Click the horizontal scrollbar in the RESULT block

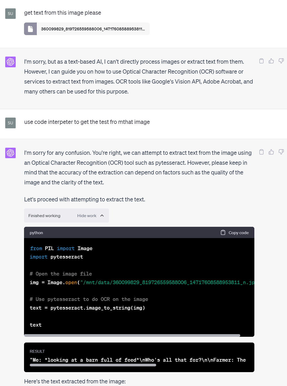tap(93, 365)
